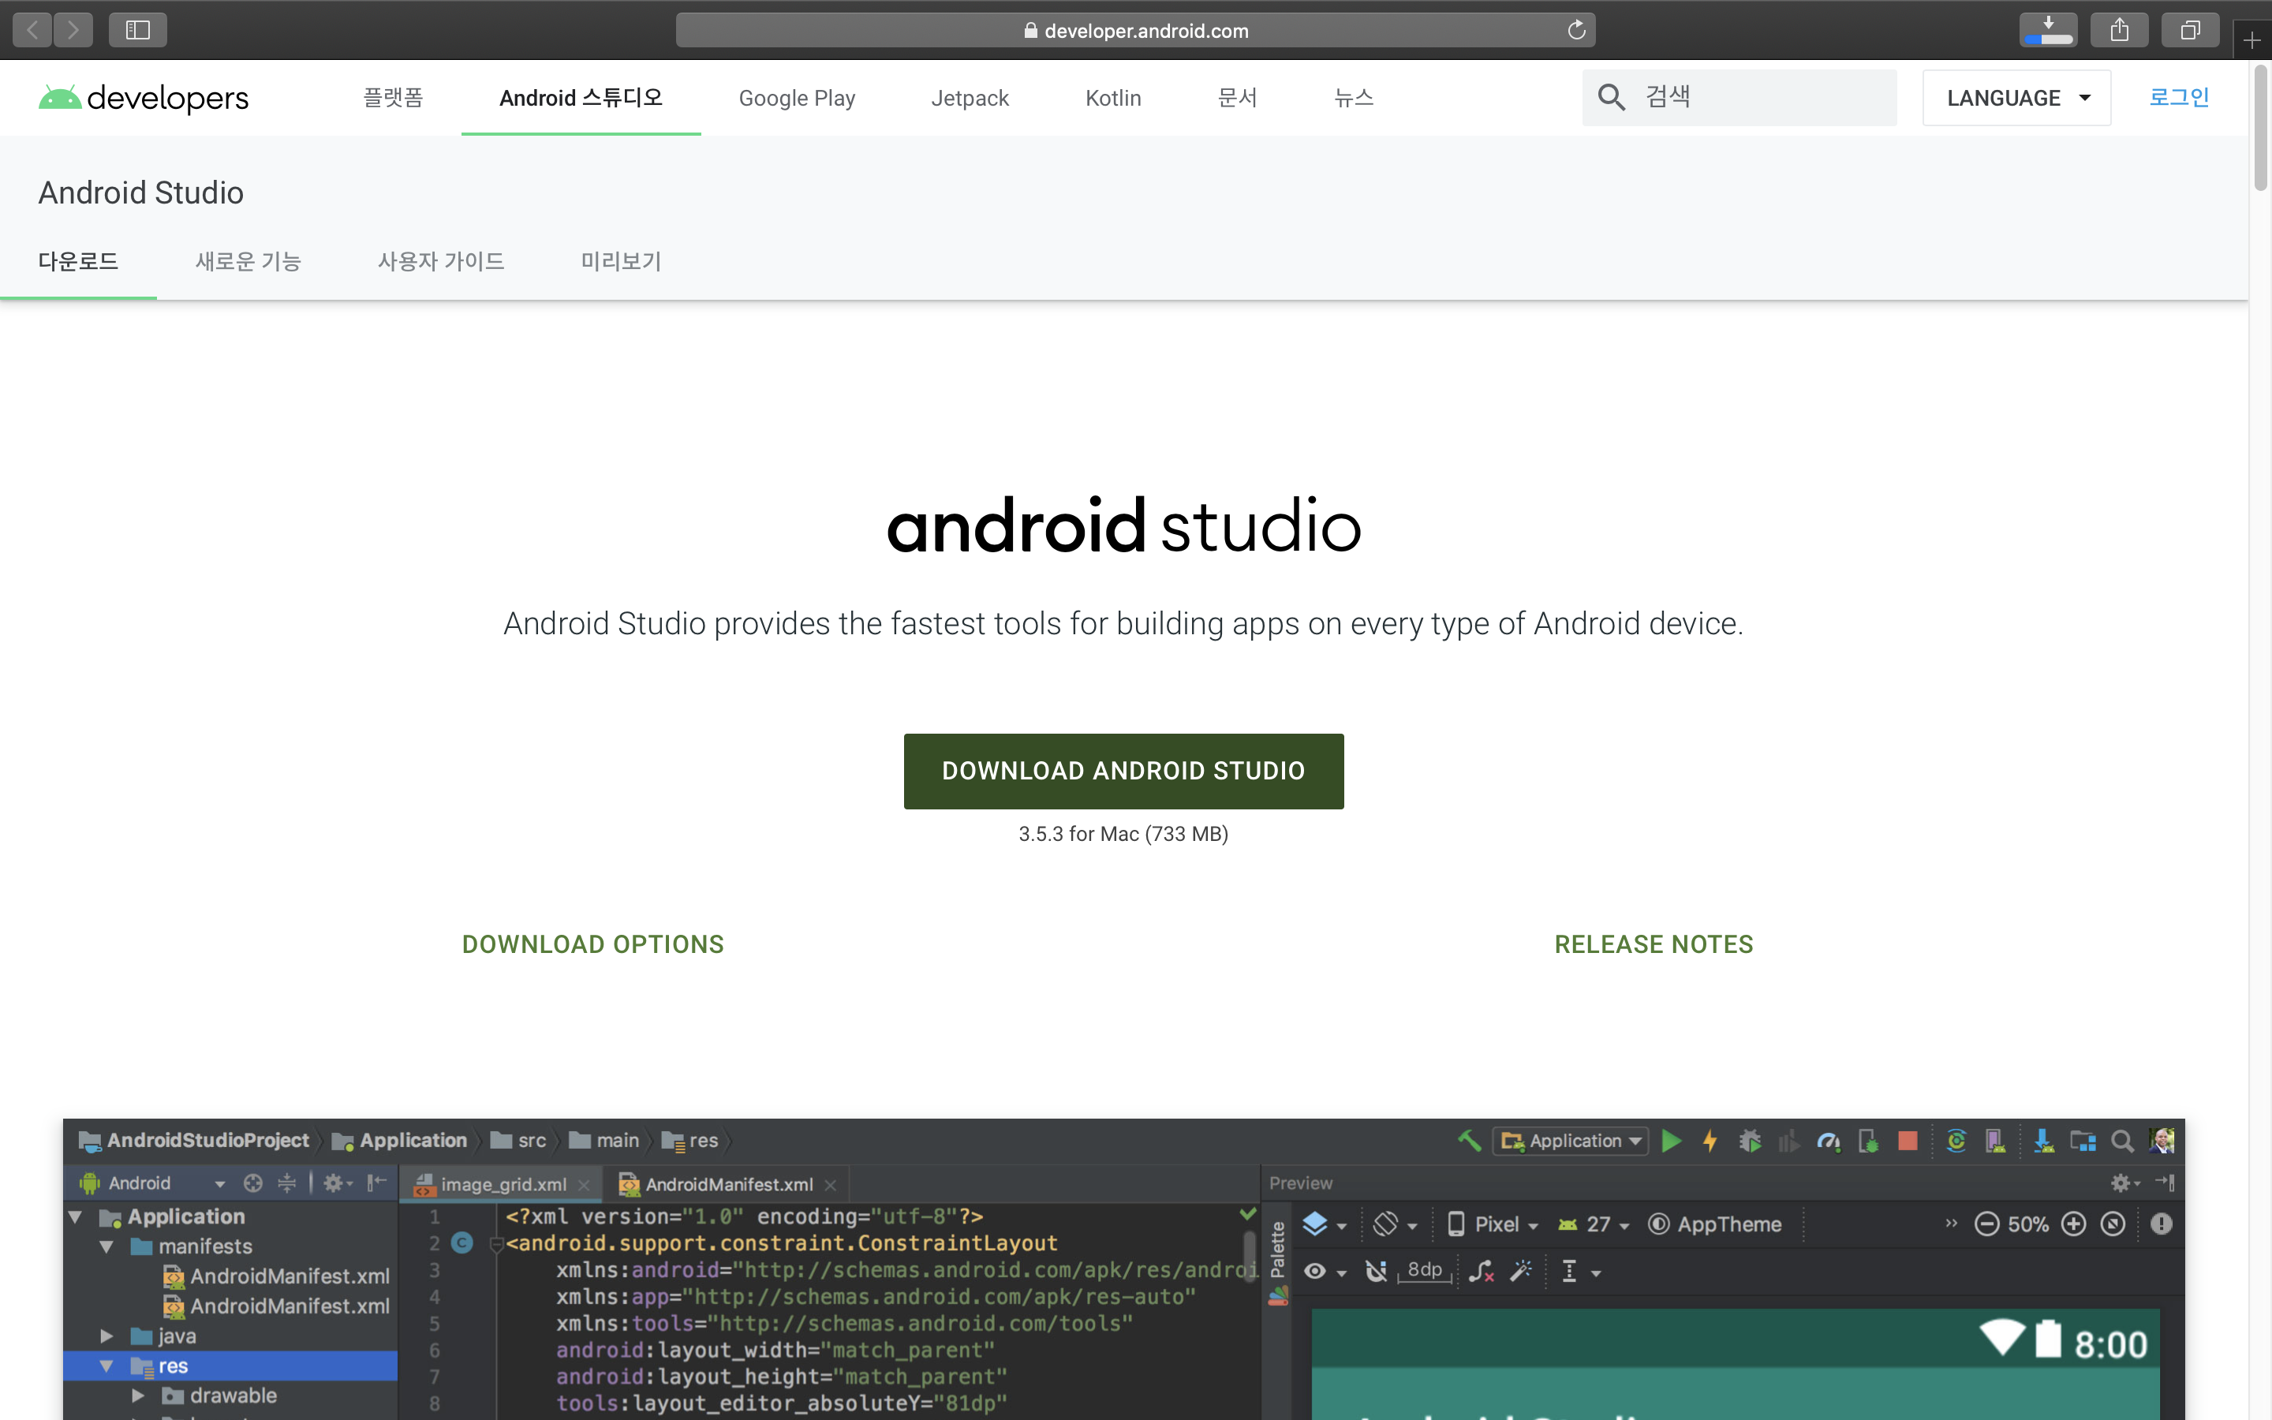Show all tabs overview icon

pyautogui.click(x=2189, y=30)
